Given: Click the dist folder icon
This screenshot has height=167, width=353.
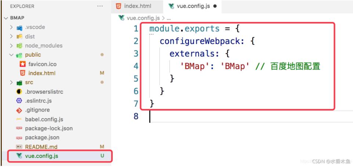Looking at the screenshot, I should click(x=19, y=36).
